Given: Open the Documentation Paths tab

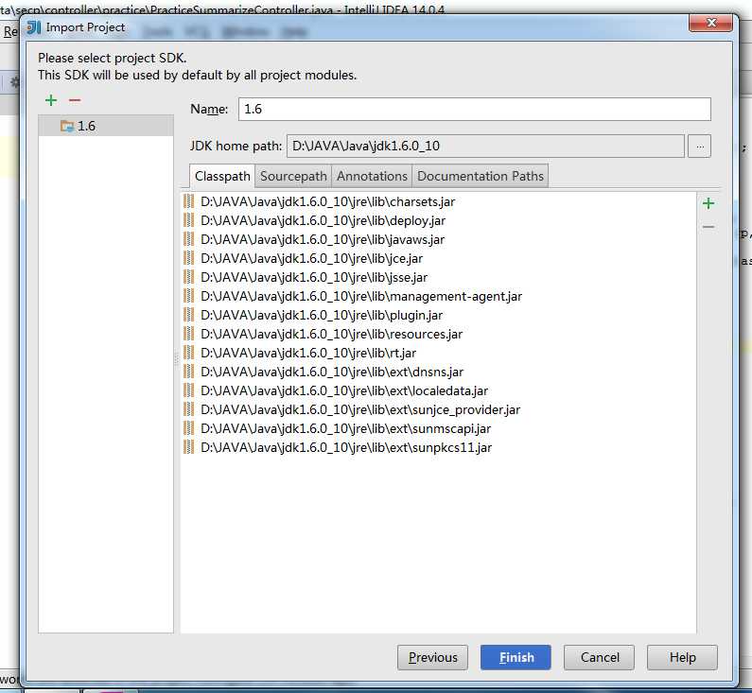Looking at the screenshot, I should click(481, 176).
